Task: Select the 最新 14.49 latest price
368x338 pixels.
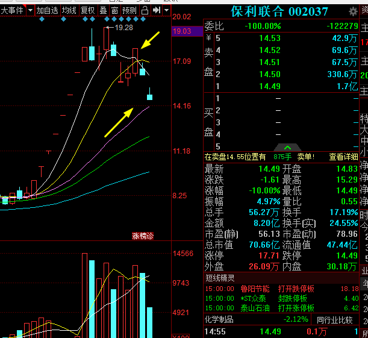Action: coord(269,169)
